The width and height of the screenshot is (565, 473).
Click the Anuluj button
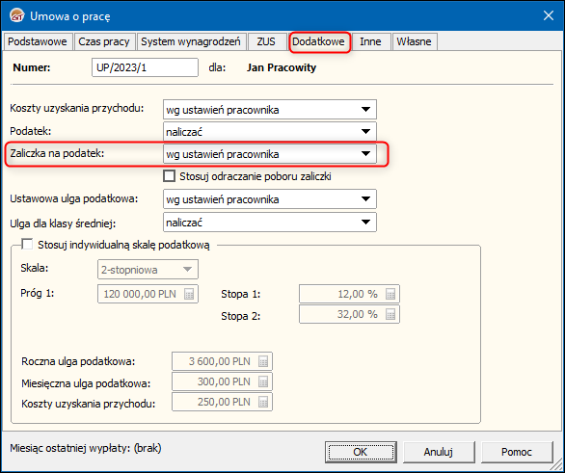pyautogui.click(x=438, y=452)
